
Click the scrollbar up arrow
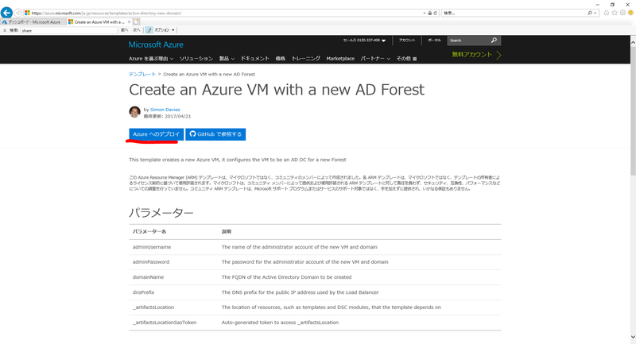[x=633, y=41]
